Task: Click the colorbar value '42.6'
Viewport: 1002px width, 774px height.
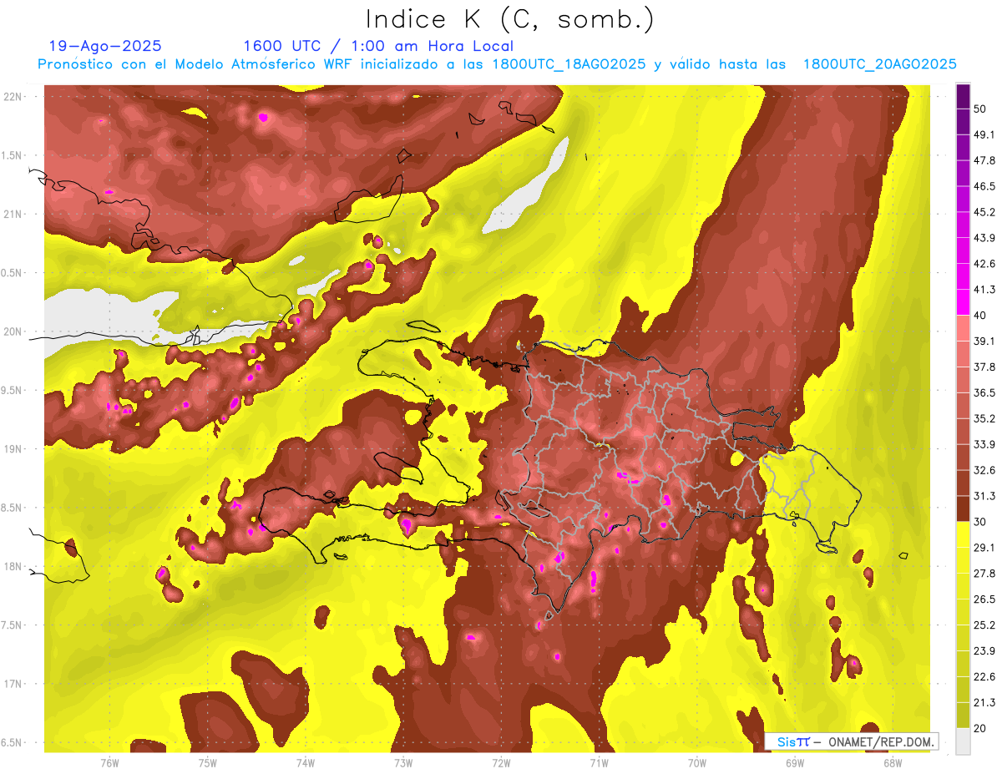Action: click(985, 265)
